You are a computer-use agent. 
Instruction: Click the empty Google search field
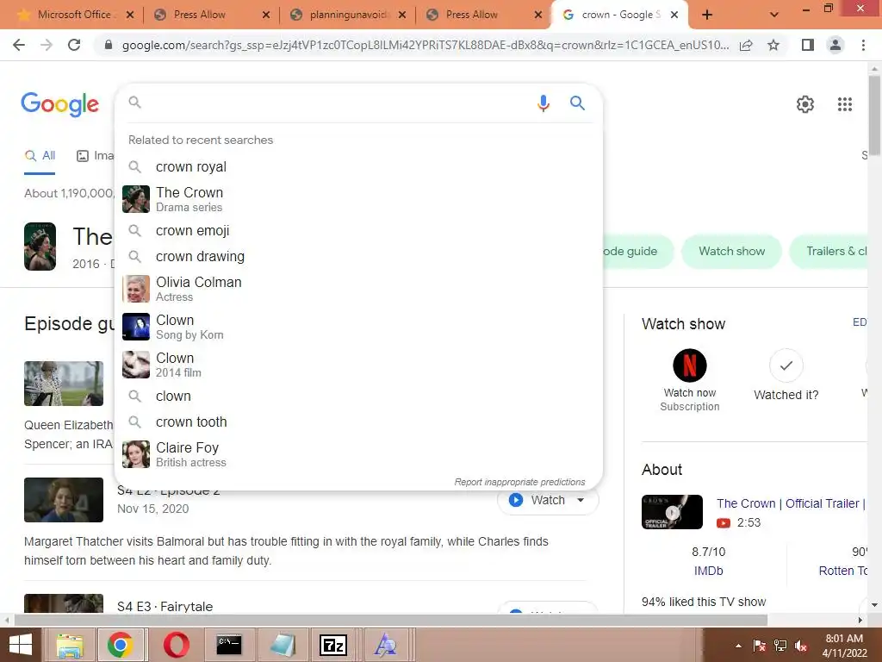click(x=338, y=103)
